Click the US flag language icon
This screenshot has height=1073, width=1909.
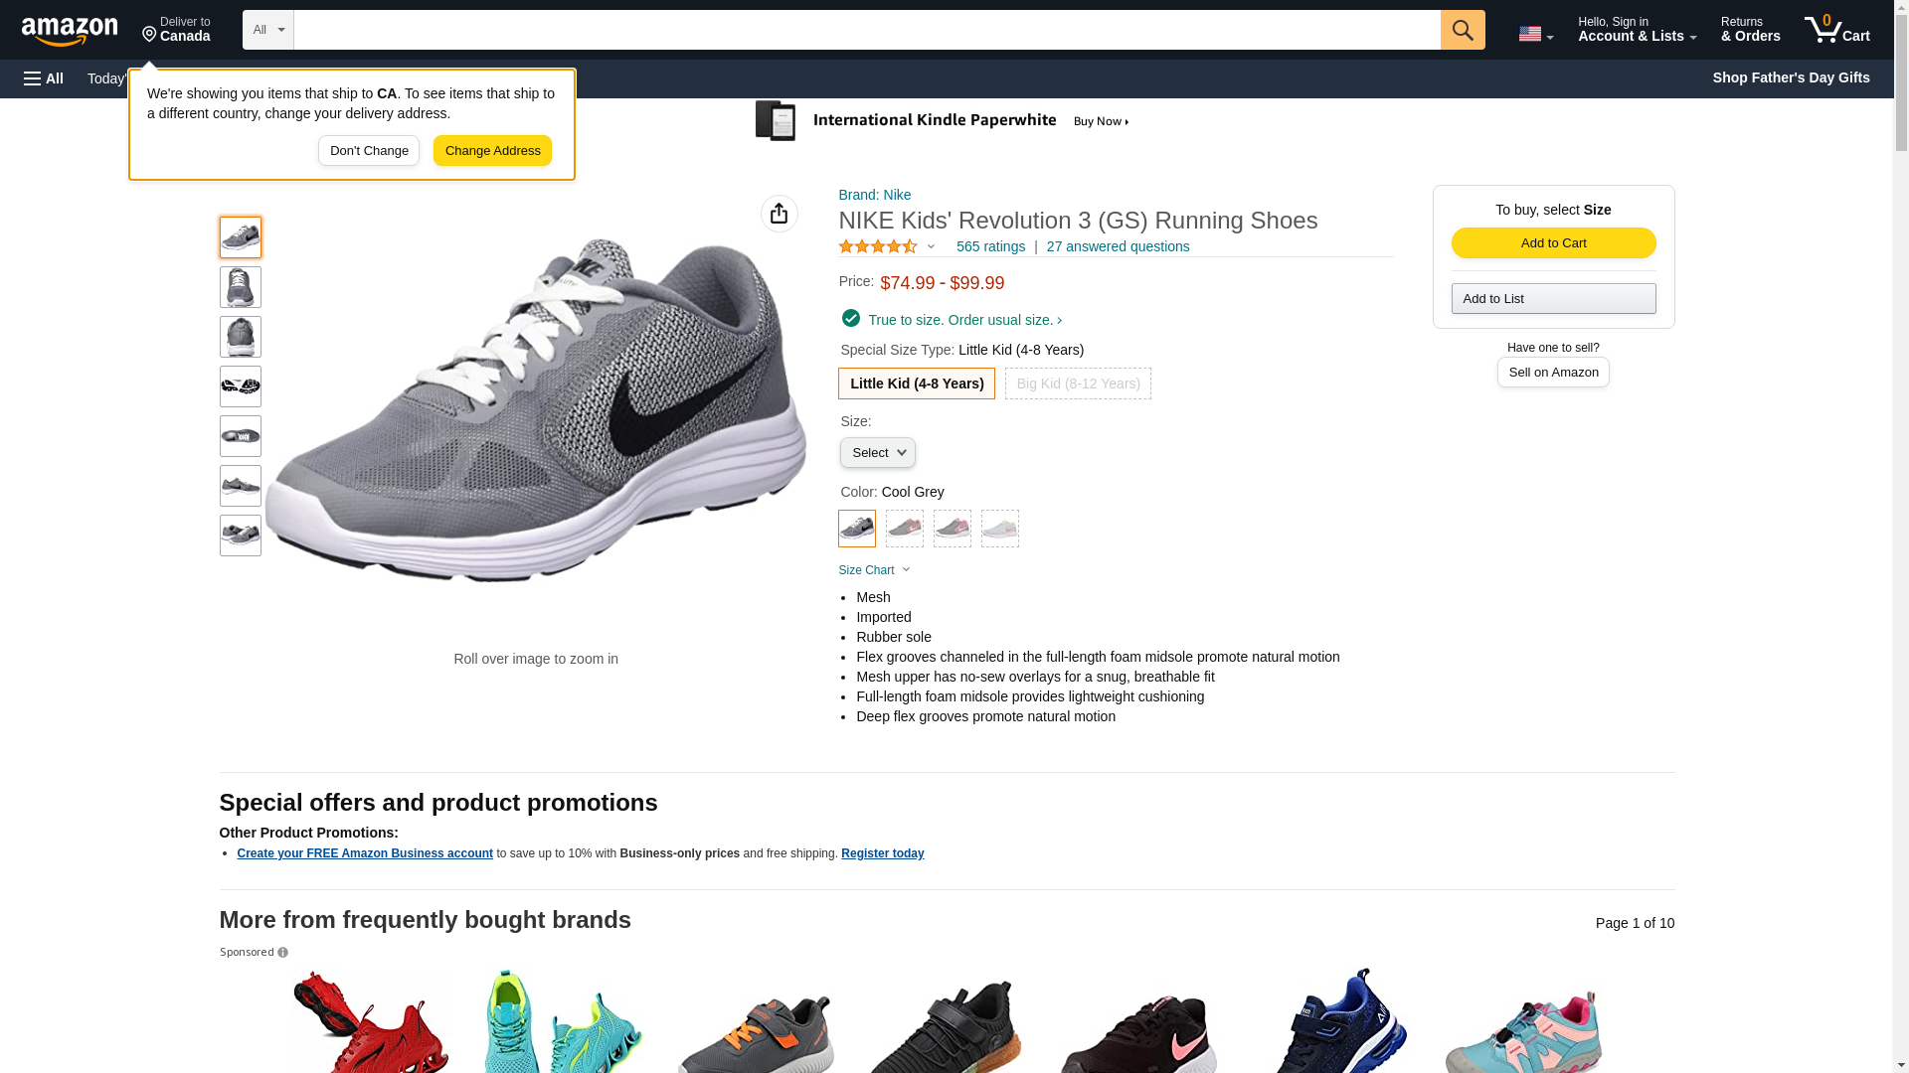coord(1534,34)
